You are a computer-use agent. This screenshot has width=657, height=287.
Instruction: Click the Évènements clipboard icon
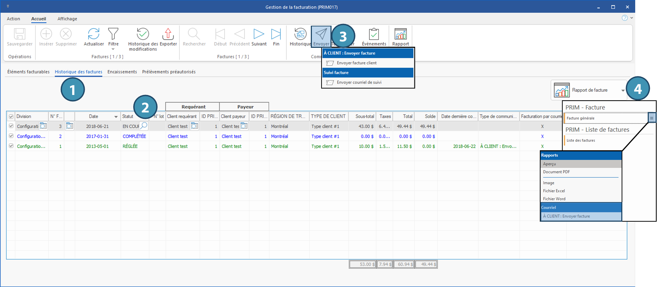pos(374,34)
